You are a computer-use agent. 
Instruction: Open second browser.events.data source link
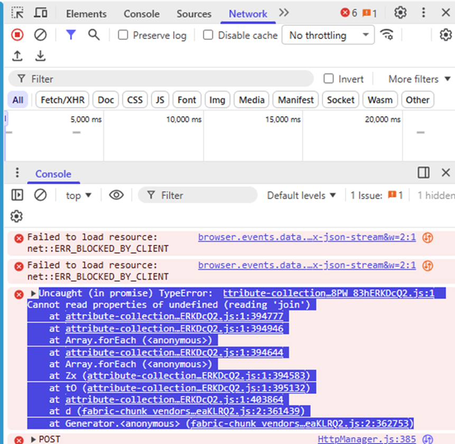(x=307, y=265)
